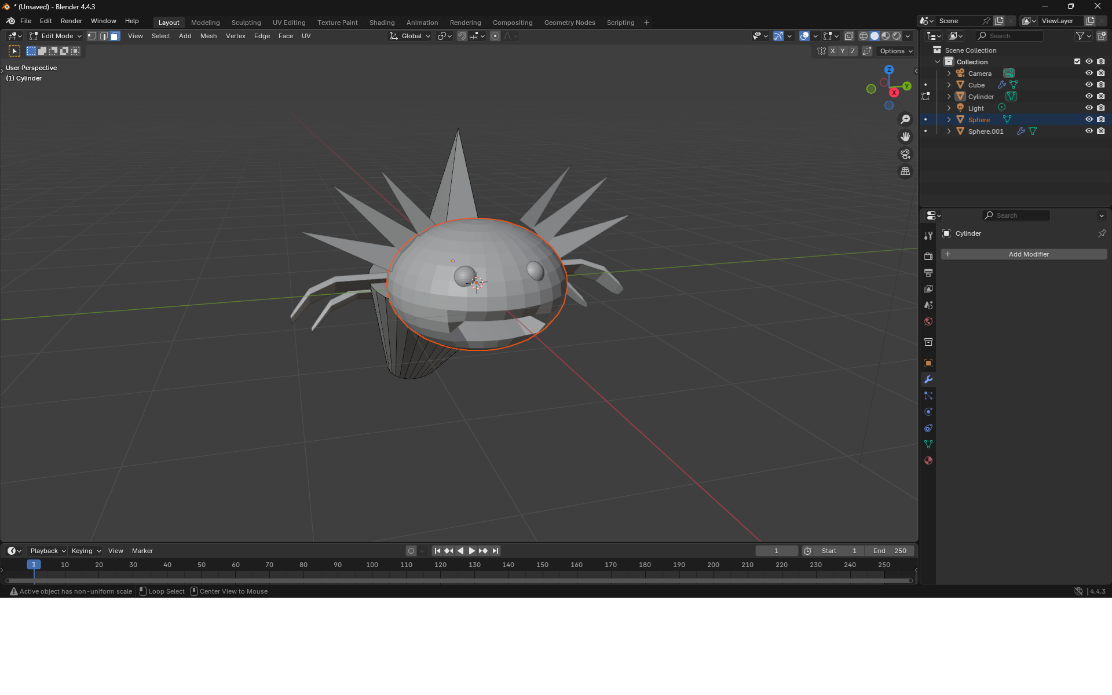Image resolution: width=1112 pixels, height=695 pixels.
Task: Enable proportional editing toggle
Action: (495, 36)
